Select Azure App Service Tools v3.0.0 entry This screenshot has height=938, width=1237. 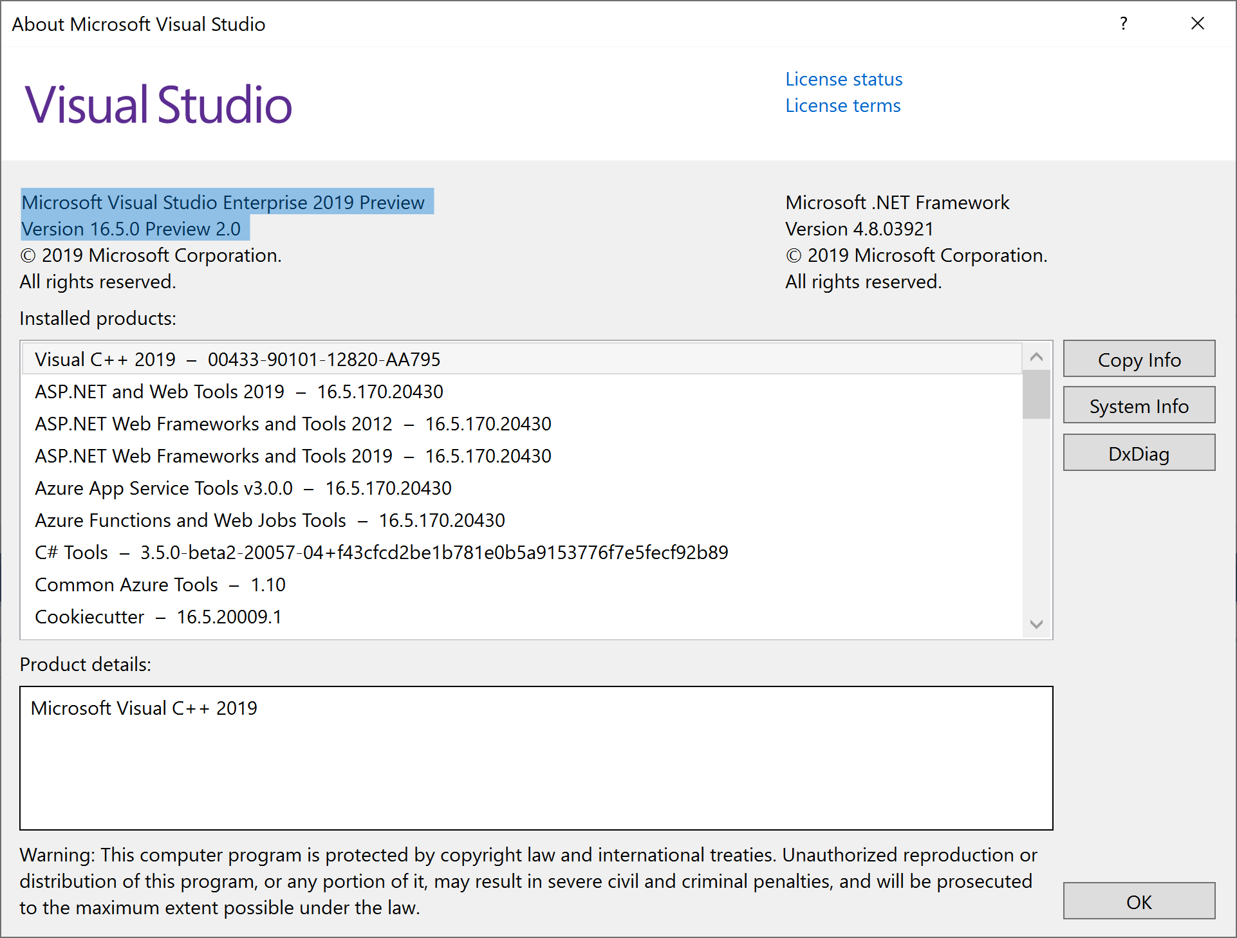[243, 488]
